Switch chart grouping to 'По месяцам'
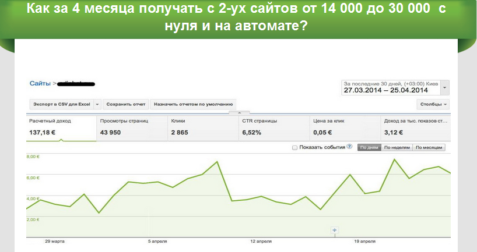The height and width of the screenshot is (252, 477). [x=429, y=148]
